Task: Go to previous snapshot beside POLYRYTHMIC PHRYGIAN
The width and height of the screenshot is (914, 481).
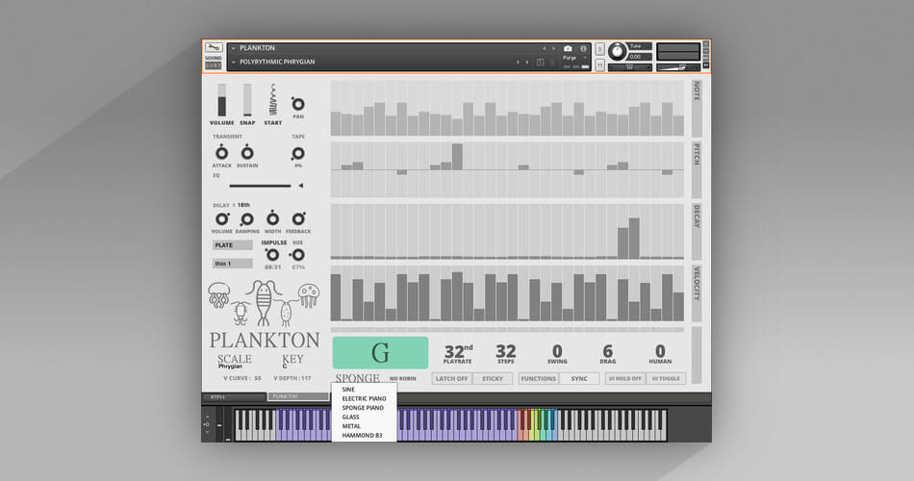Action: point(518,63)
